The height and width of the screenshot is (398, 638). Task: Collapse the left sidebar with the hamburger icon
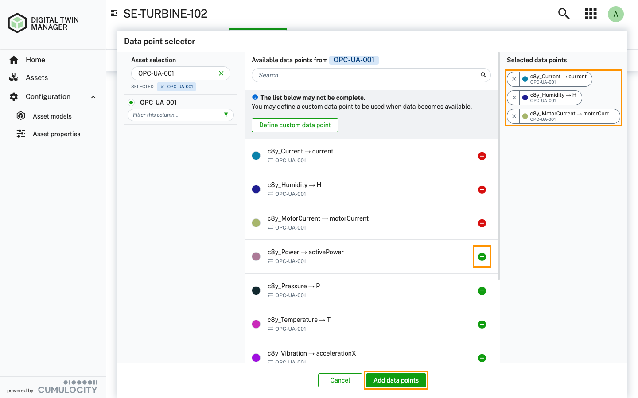coord(113,13)
